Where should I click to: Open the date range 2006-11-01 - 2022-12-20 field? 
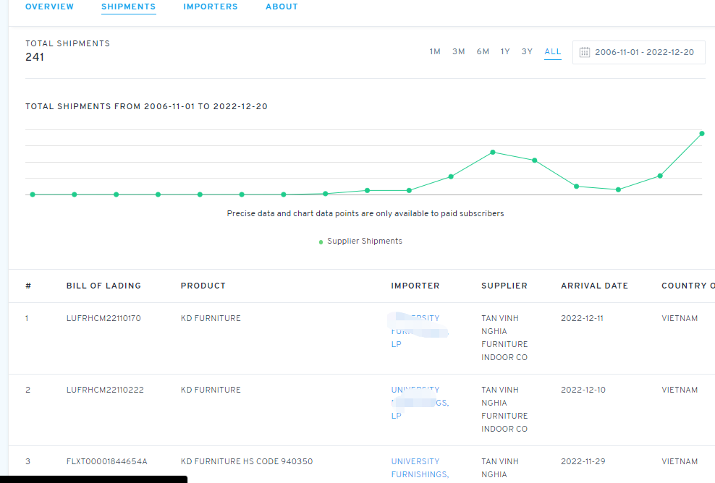pyautogui.click(x=639, y=52)
